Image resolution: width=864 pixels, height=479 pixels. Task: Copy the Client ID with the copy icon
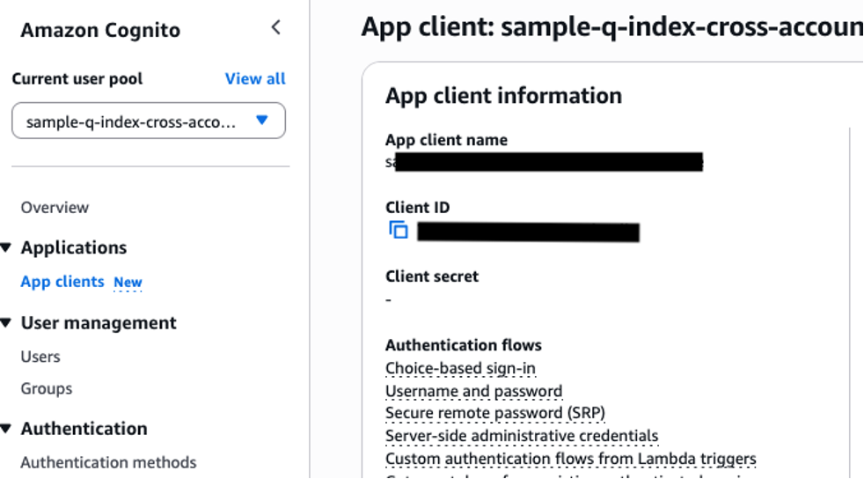[x=399, y=230]
